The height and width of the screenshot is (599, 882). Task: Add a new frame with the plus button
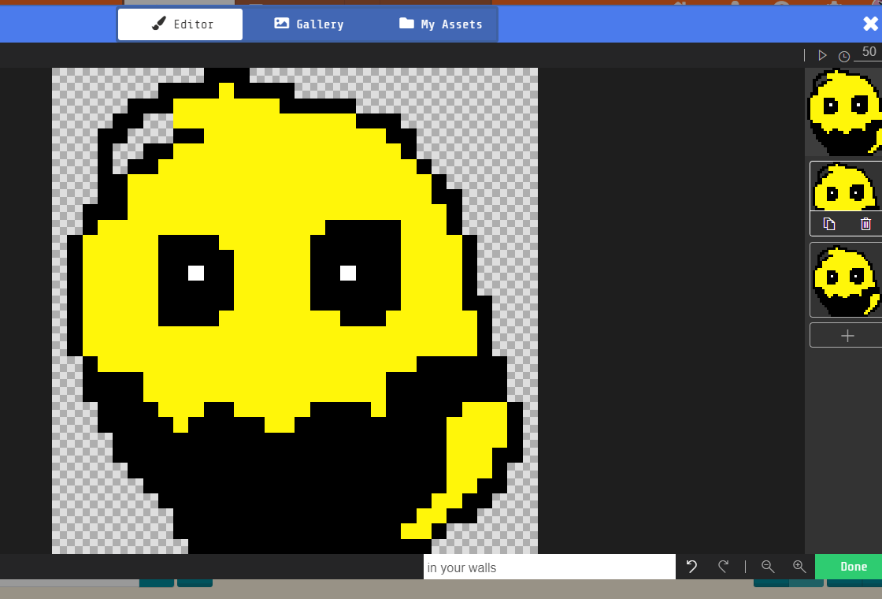[846, 335]
